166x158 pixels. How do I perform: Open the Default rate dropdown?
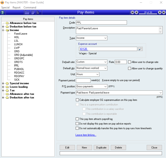105,62
